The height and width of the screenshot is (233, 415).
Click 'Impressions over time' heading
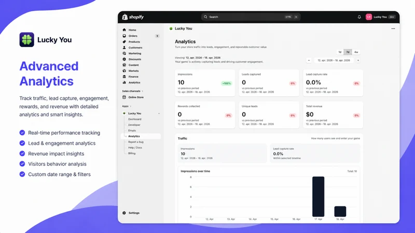(196, 171)
